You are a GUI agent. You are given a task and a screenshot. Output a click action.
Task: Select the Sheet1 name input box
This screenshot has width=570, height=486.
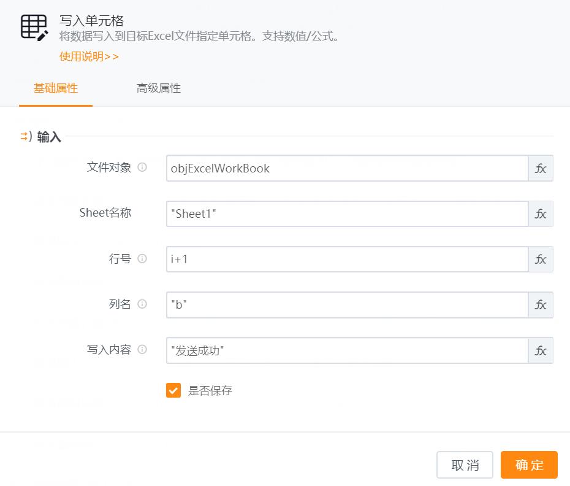point(343,214)
